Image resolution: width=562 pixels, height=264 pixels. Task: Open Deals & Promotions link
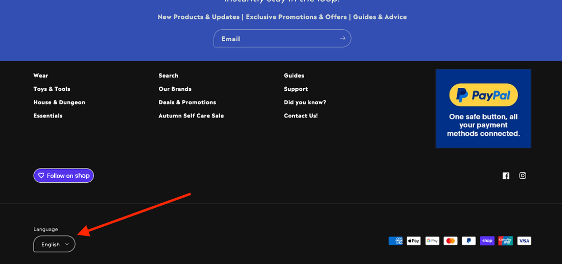tap(187, 102)
